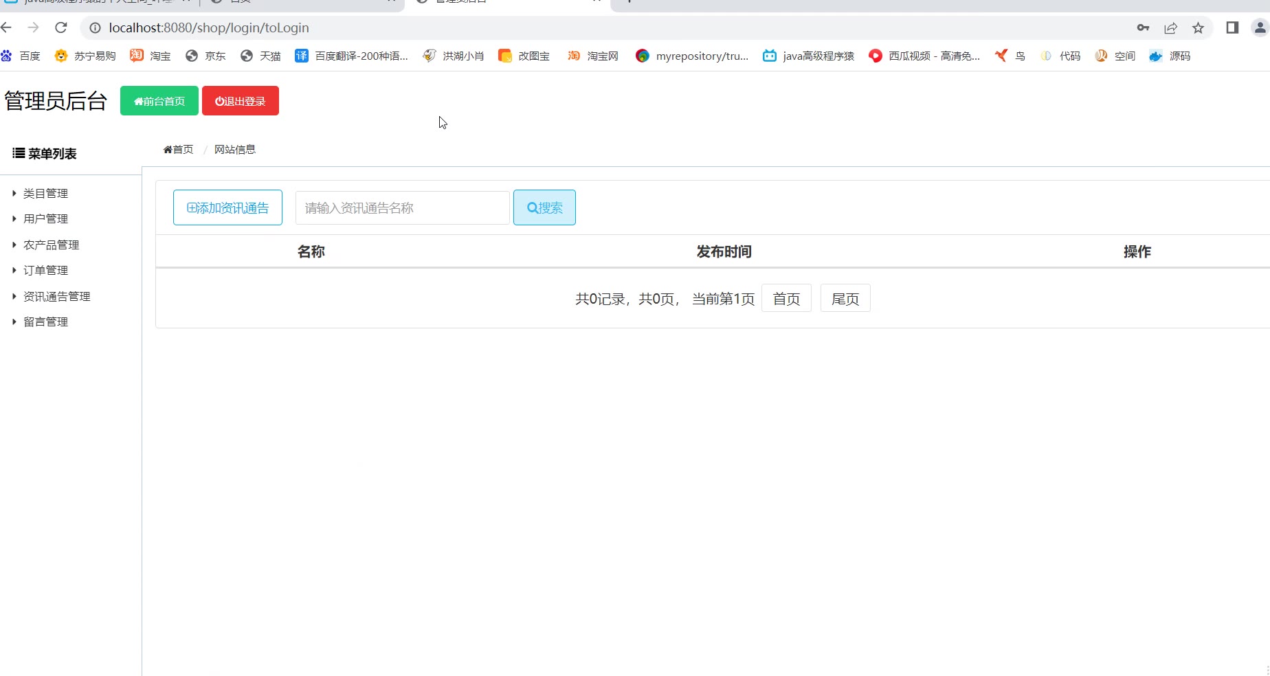Open the 空间 bookmark

[x=1115, y=56]
